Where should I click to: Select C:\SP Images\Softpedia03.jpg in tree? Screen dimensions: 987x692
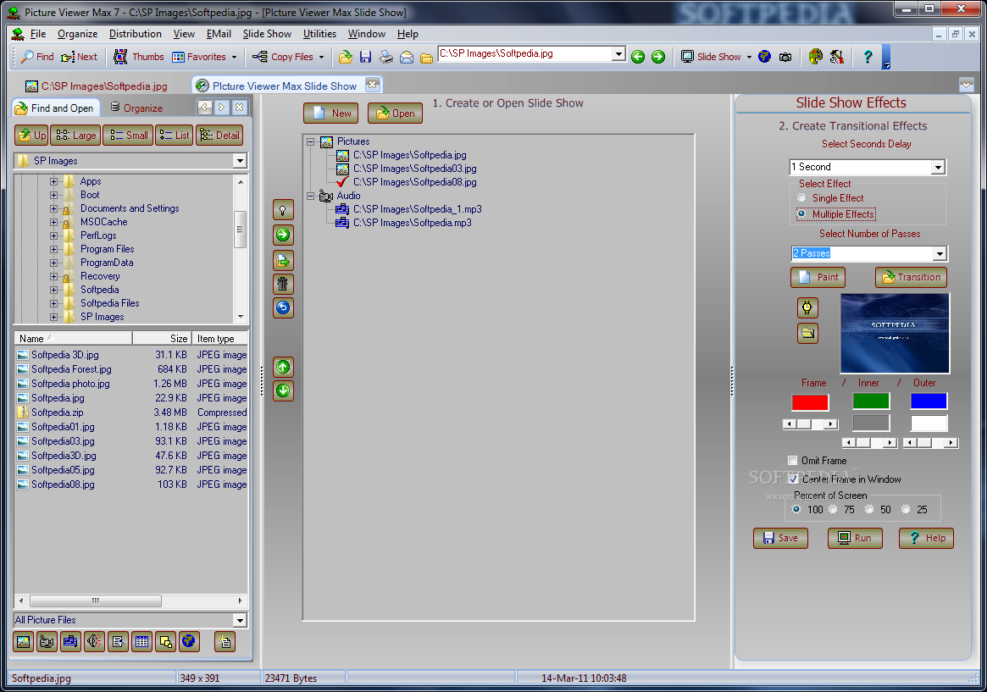[414, 169]
